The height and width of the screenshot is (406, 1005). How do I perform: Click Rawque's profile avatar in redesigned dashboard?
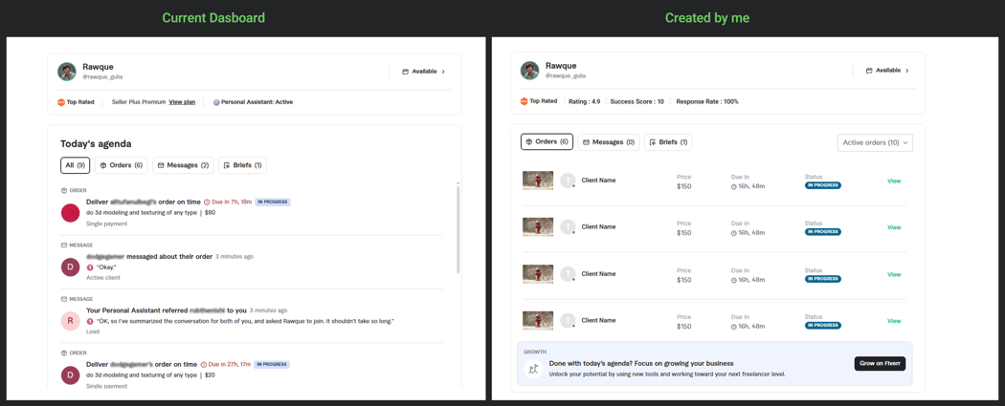529,71
